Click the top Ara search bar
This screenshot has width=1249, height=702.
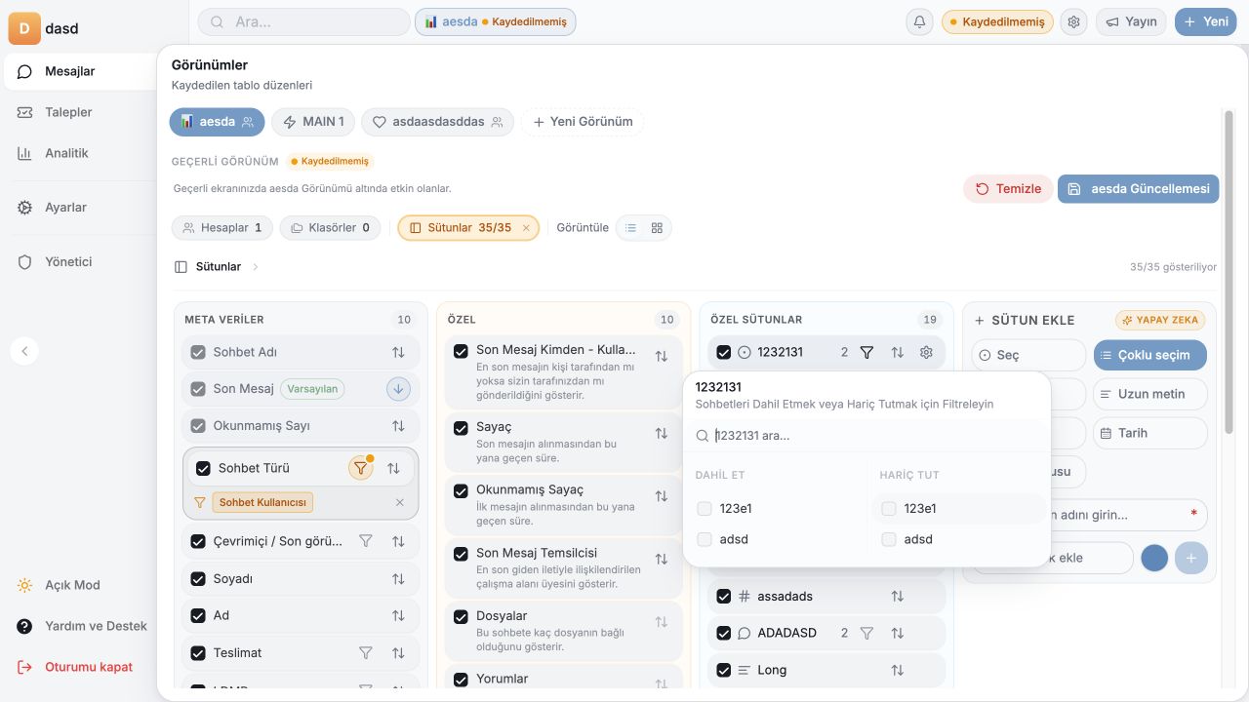[x=303, y=21]
